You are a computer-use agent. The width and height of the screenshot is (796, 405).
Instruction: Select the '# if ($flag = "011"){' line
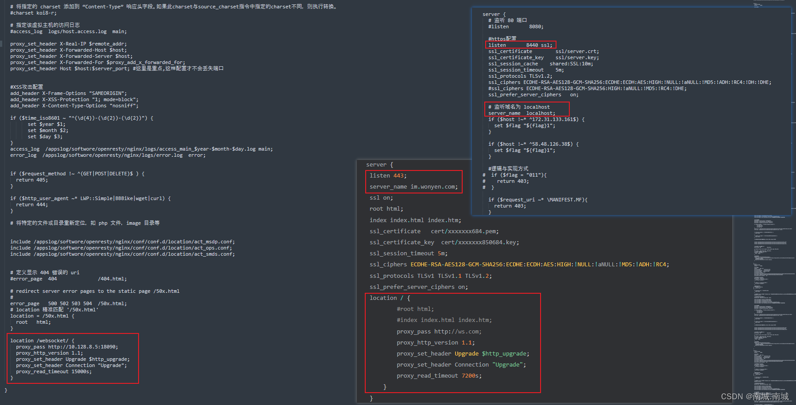tap(514, 175)
